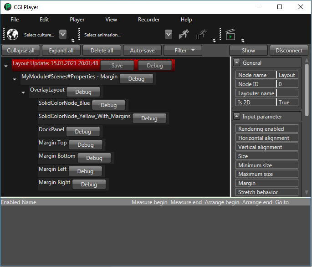Select the Horizontal alignment parameter
This screenshot has width=312, height=267.
click(x=266, y=138)
